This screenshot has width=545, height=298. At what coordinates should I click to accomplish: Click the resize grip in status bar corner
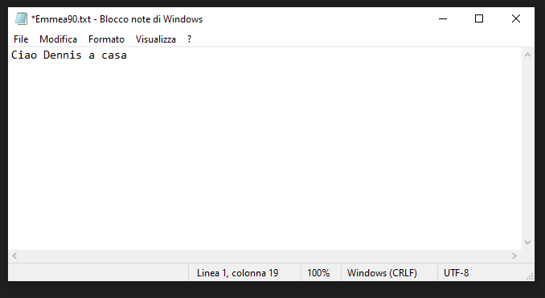pos(530,276)
